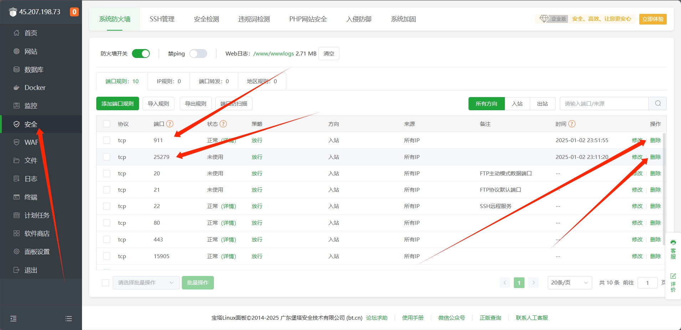Click the 软件商店 grid icon
The width and height of the screenshot is (681, 330).
click(16, 233)
